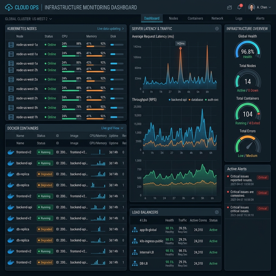Select the node-us-west-2a row name
This screenshot has width=276, height=276.
(27, 80)
